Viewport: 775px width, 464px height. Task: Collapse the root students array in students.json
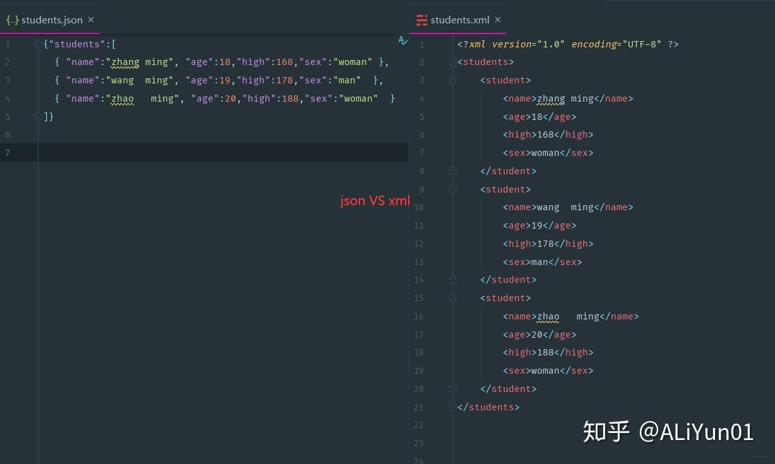[x=38, y=44]
